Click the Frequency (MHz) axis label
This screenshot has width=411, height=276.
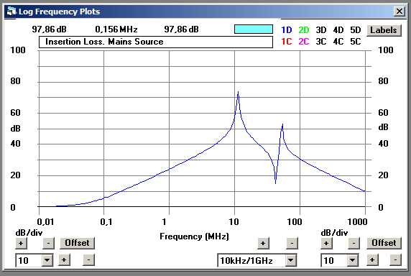(194, 236)
